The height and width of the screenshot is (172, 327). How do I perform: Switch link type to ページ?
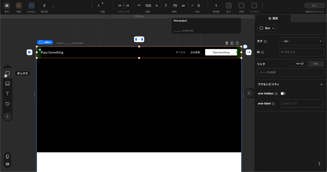(300, 64)
